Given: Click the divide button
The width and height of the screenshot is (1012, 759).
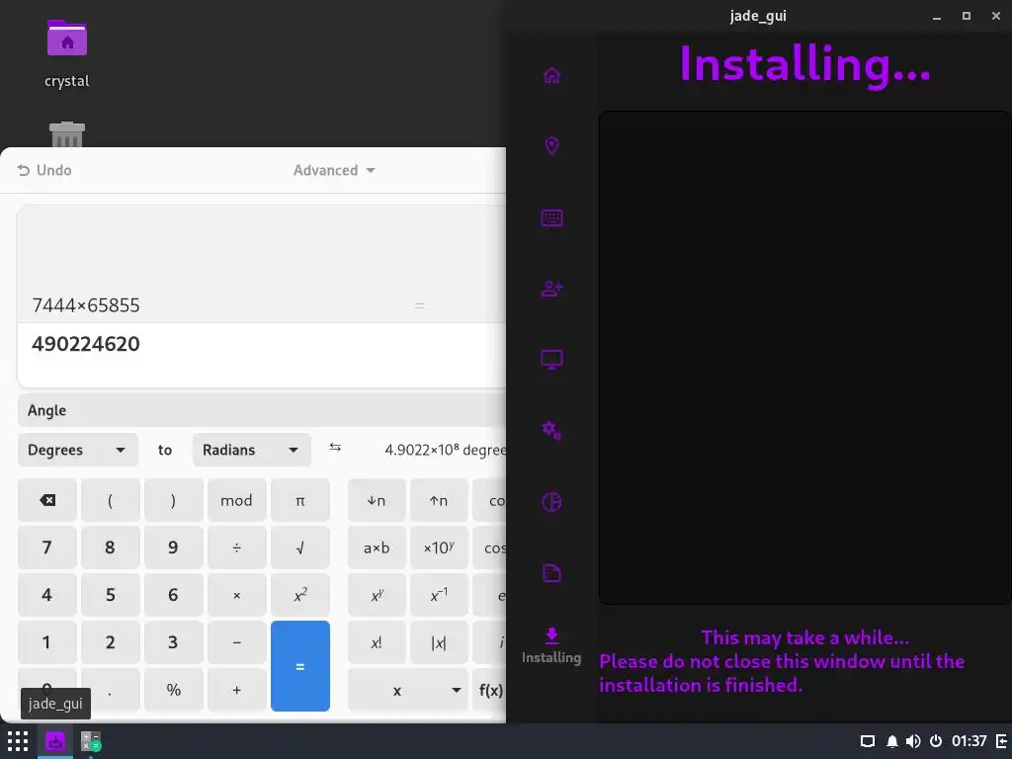Looking at the screenshot, I should [237, 548].
